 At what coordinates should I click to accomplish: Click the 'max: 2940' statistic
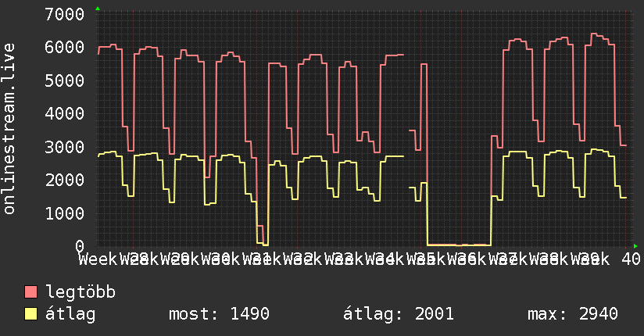click(x=573, y=314)
